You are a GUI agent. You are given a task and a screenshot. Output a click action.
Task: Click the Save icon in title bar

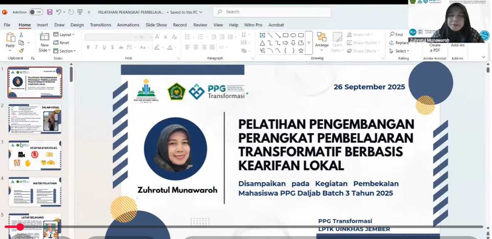pos(50,12)
